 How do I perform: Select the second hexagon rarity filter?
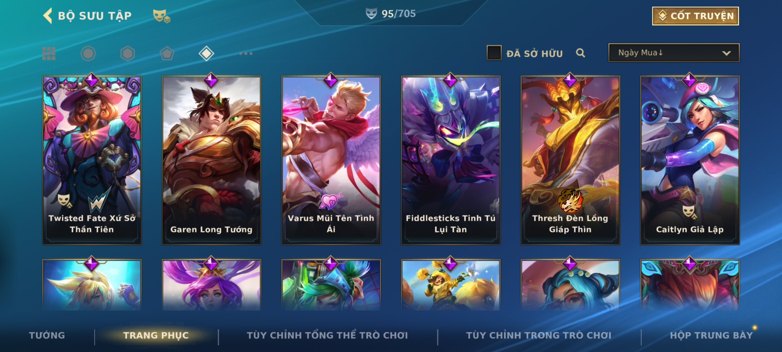tap(127, 53)
